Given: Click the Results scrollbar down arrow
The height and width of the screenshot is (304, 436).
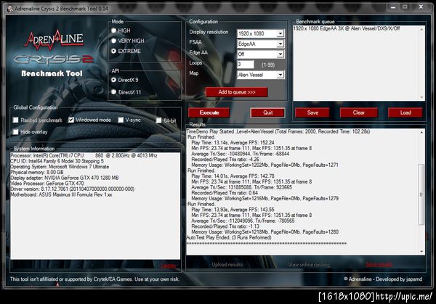Looking at the screenshot, I should 421,251.
